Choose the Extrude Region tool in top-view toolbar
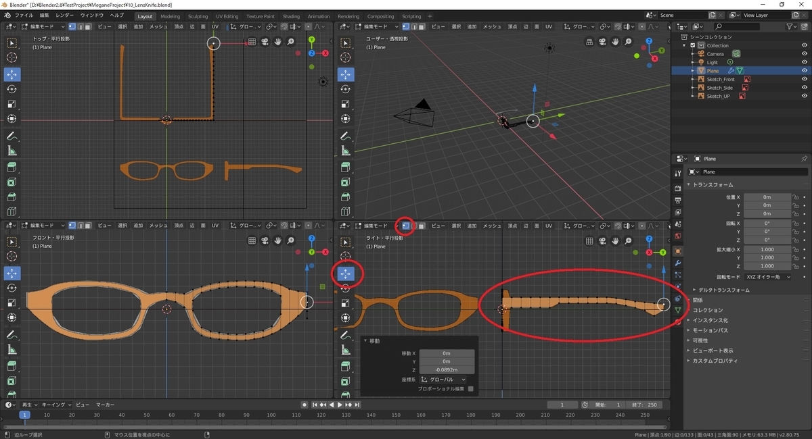Viewport: 812px width, 439px height. click(x=12, y=167)
